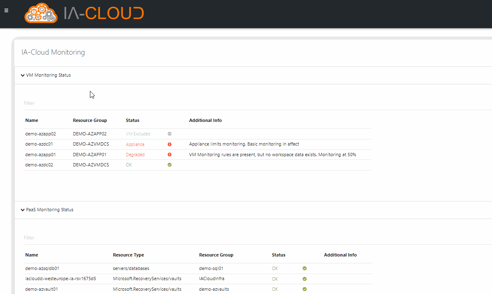492x294 pixels.
Task: Click the demo-sql01 resource group cell
Action: click(210, 268)
